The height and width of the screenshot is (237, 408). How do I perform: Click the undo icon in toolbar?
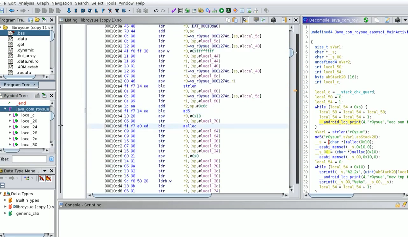(x=156, y=11)
